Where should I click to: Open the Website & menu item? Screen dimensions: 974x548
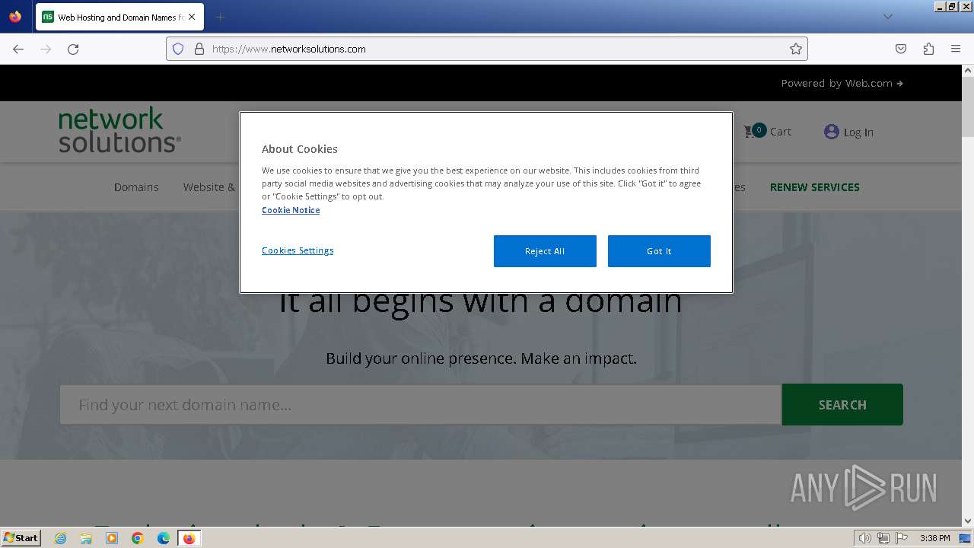(x=209, y=186)
